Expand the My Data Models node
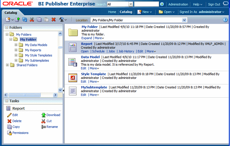This screenshot has width=230, height=146. pos(16,45)
